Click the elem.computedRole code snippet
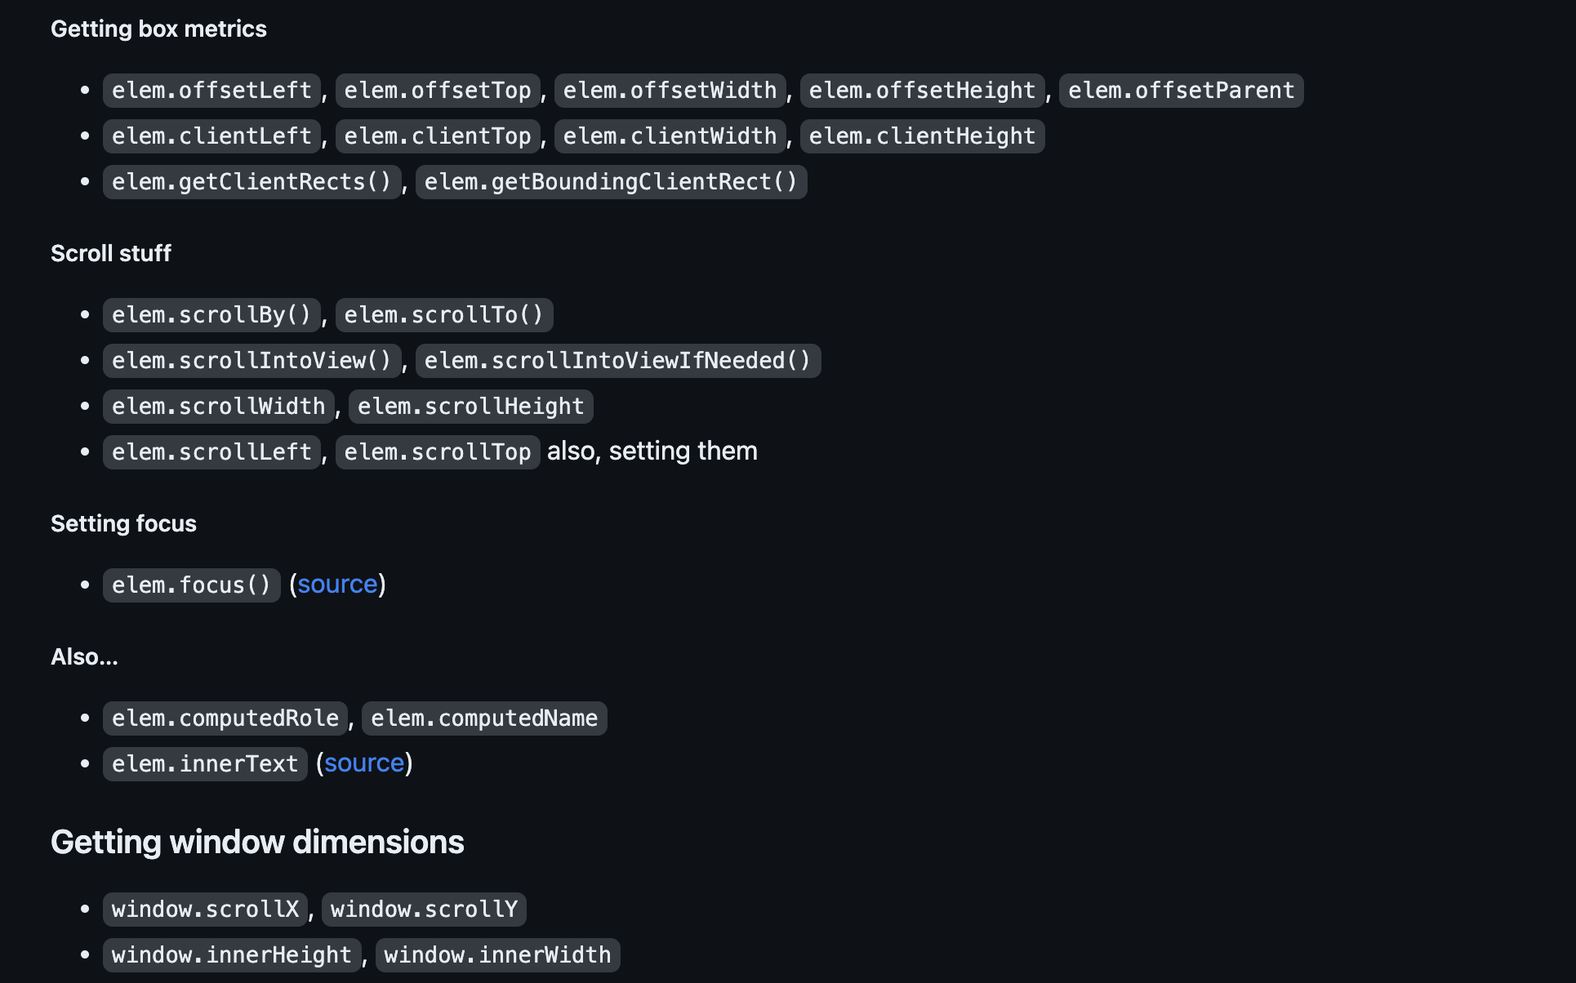The width and height of the screenshot is (1576, 983). pyautogui.click(x=225, y=718)
